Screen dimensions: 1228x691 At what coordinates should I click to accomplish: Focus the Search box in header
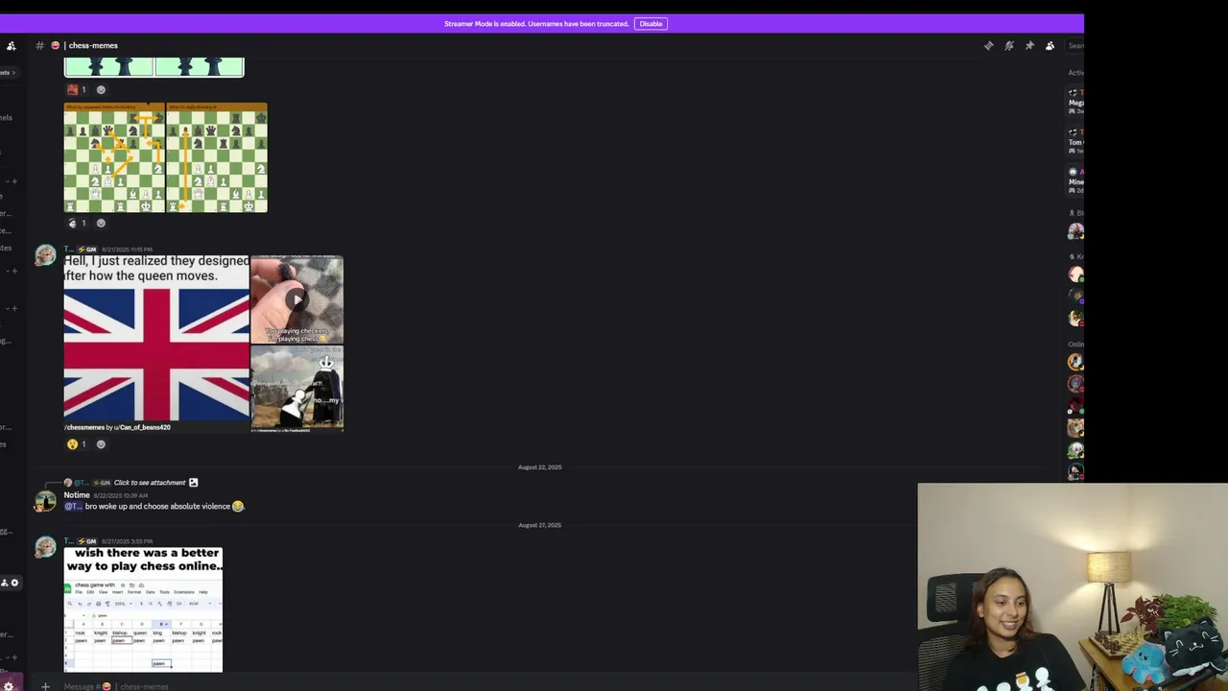coord(1075,45)
